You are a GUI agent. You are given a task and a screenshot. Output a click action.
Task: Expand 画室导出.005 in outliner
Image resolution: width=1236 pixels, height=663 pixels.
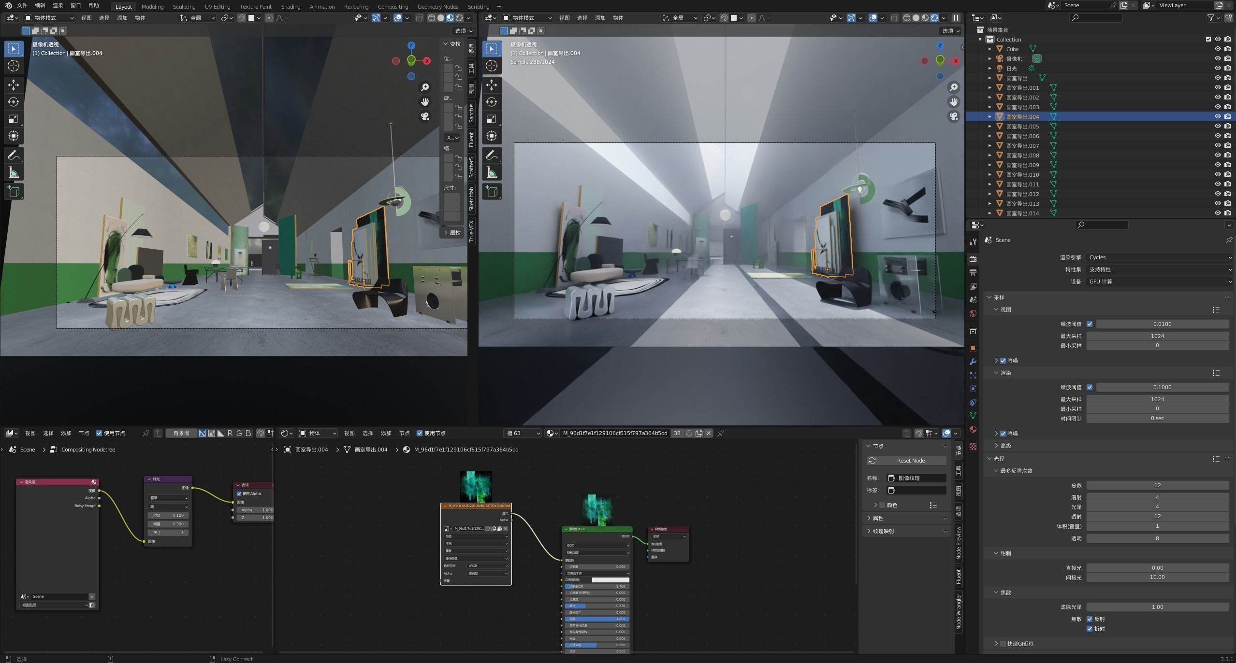pyautogui.click(x=989, y=127)
